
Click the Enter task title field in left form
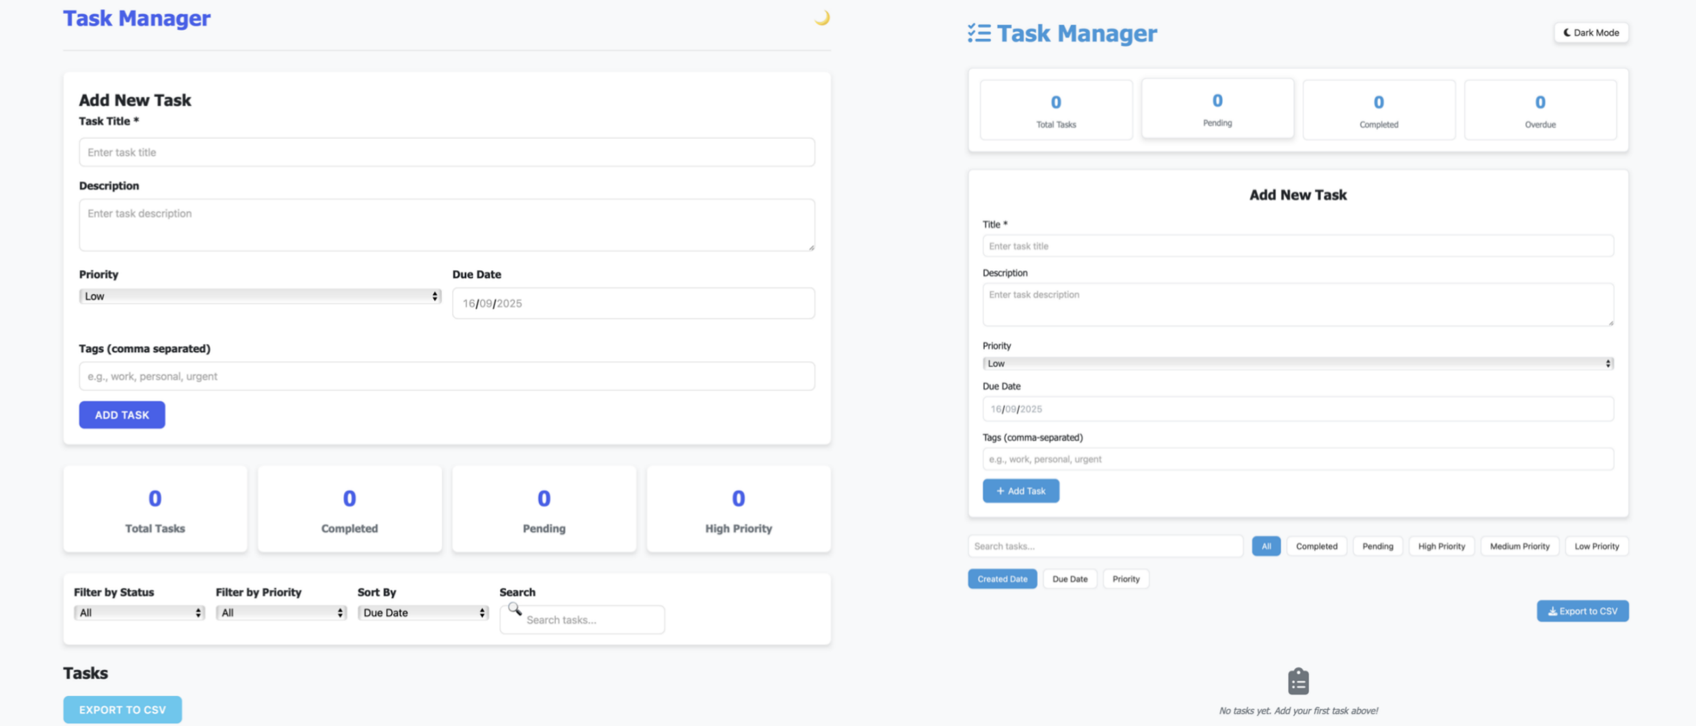447,152
